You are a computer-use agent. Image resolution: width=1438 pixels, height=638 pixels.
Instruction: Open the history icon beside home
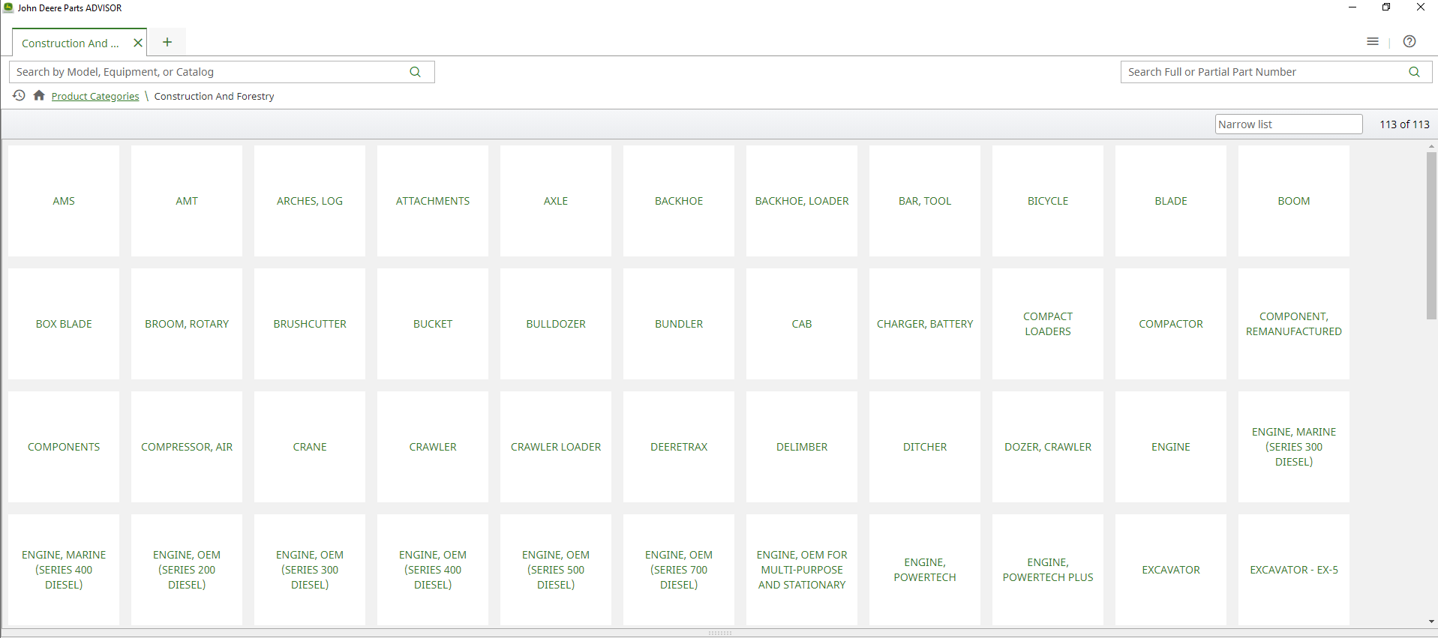pos(19,95)
